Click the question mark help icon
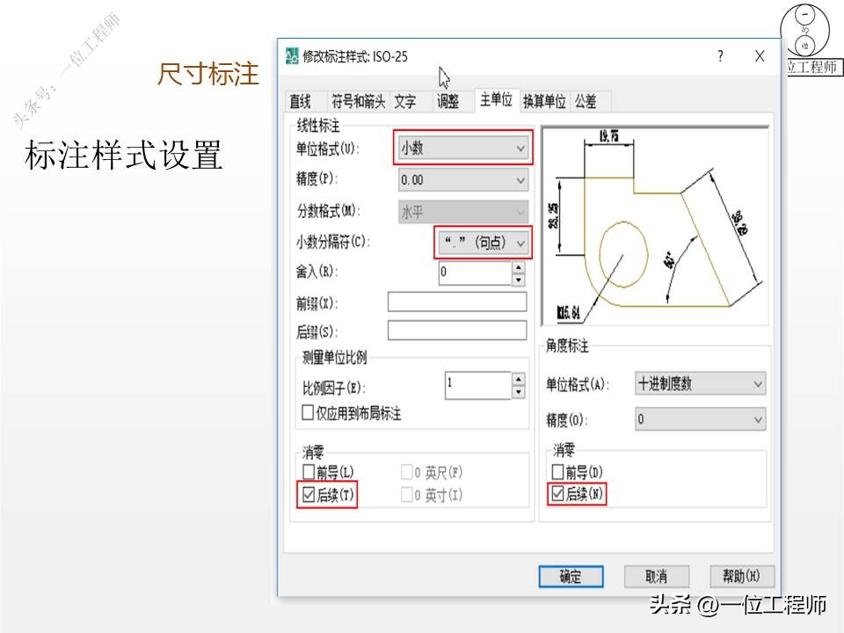The height and width of the screenshot is (633, 844). tap(720, 55)
